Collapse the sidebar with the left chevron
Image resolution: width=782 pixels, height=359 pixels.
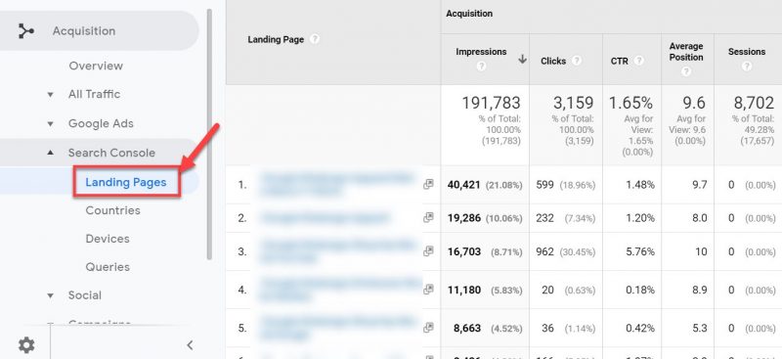tap(190, 345)
